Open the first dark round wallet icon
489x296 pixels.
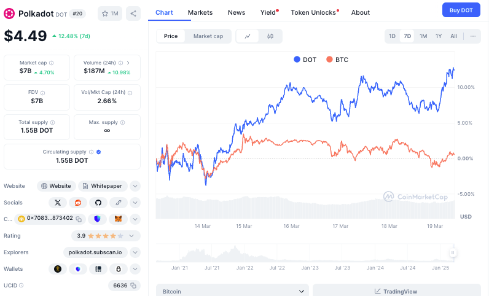pos(58,269)
